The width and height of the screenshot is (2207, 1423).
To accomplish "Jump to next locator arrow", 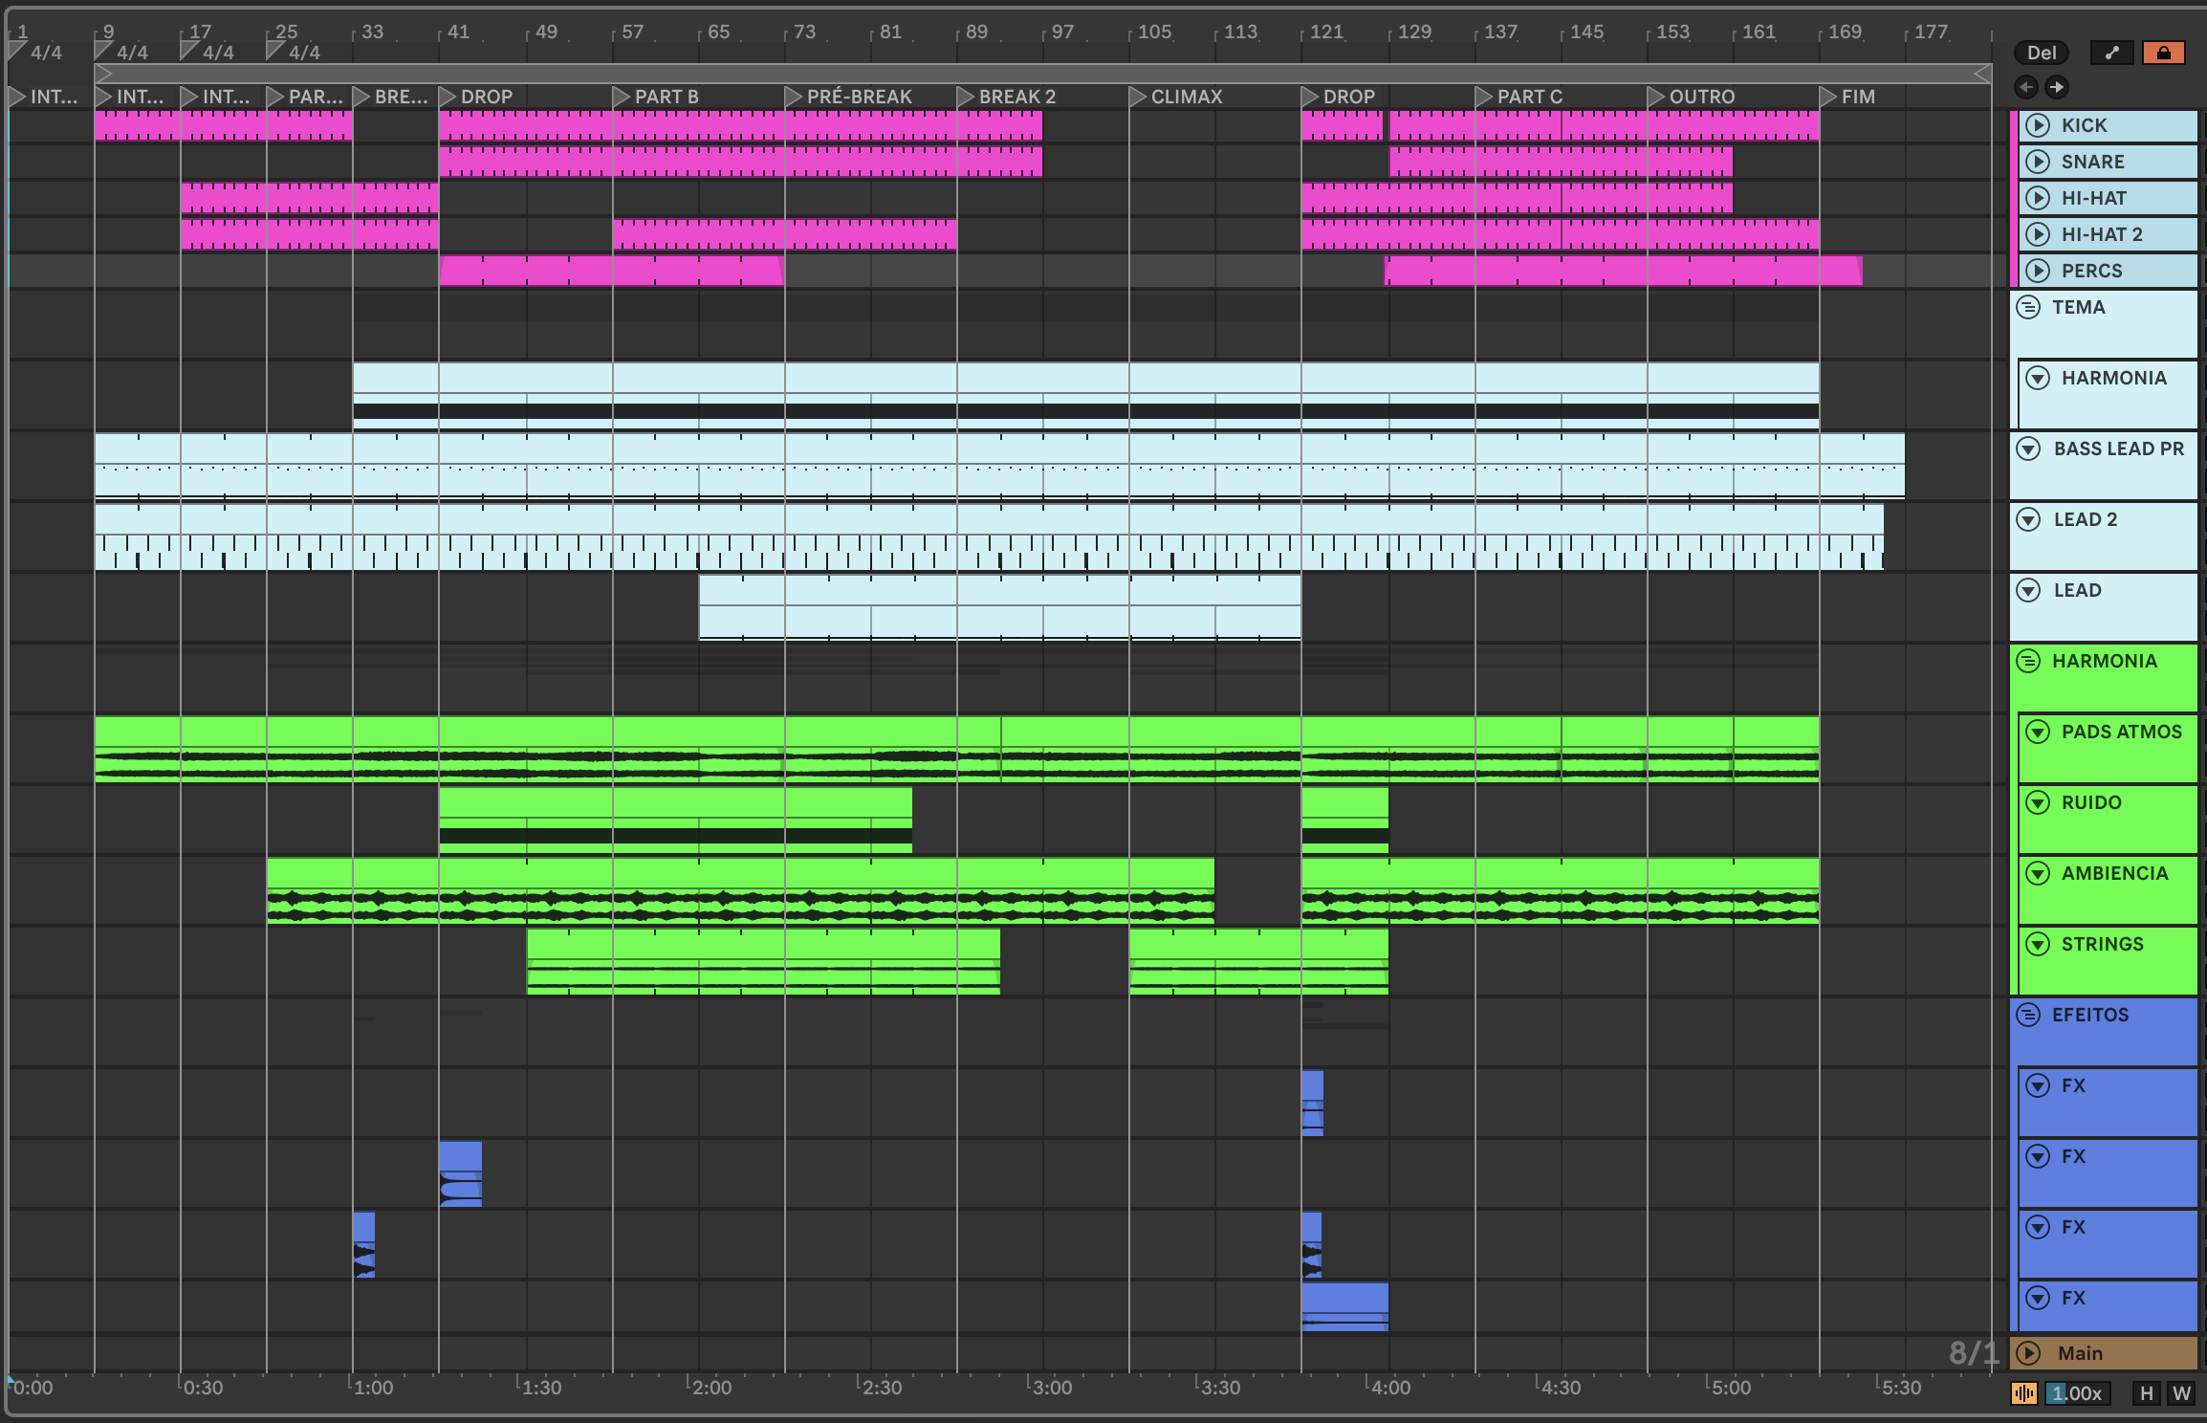I will tap(2056, 87).
